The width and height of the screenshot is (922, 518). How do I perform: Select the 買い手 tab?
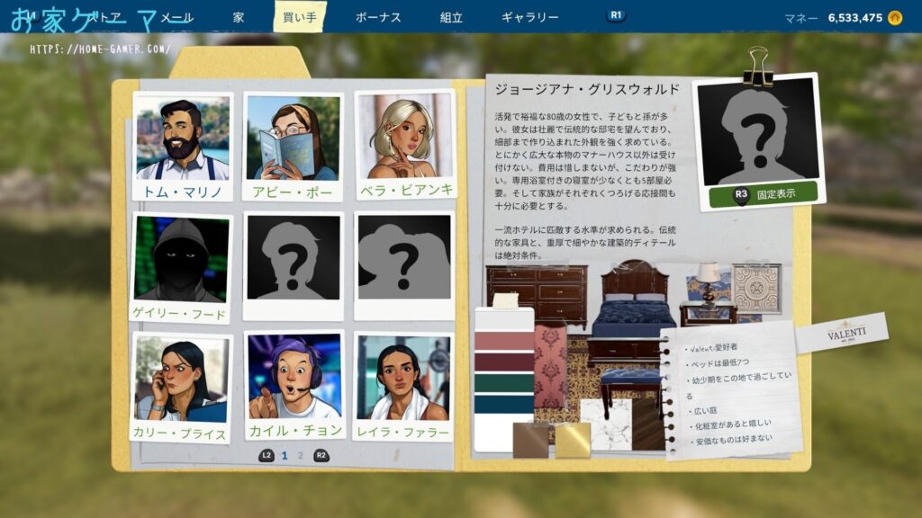(300, 17)
